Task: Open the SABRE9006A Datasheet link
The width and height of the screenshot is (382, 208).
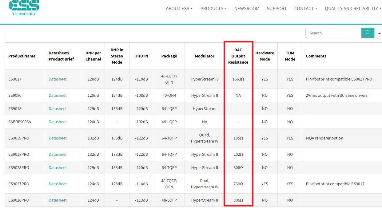Action: tap(58, 122)
